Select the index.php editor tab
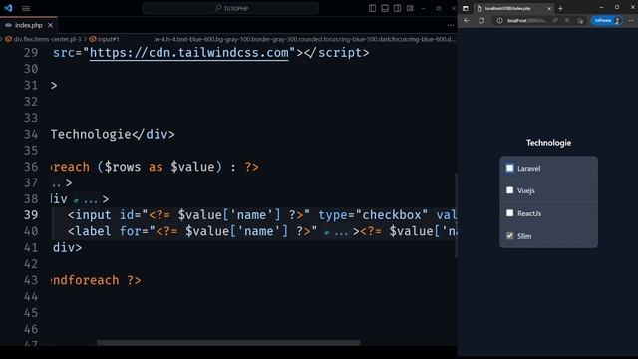The image size is (638, 359). [x=28, y=25]
